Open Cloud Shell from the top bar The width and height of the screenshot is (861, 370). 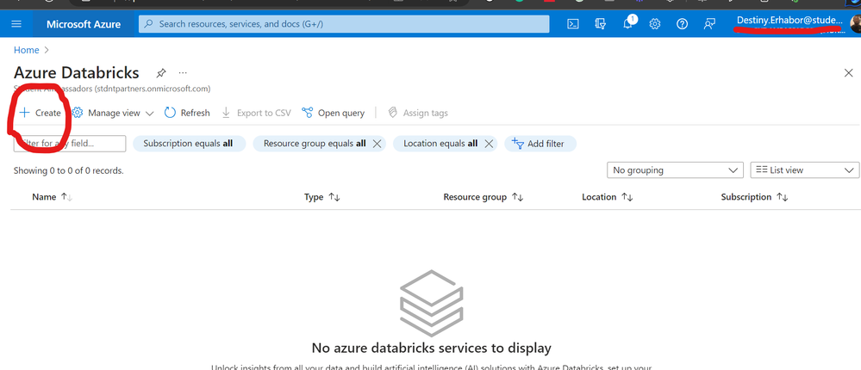pyautogui.click(x=573, y=24)
